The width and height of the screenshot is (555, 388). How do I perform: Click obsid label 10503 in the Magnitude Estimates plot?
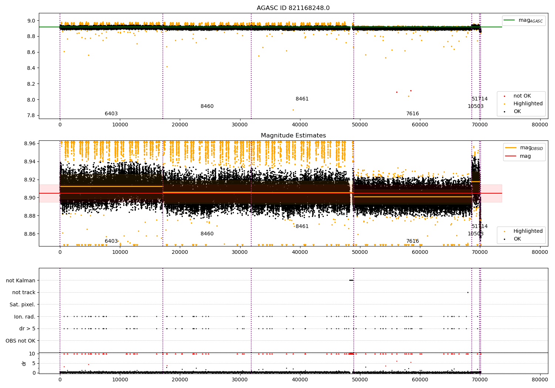point(475,234)
